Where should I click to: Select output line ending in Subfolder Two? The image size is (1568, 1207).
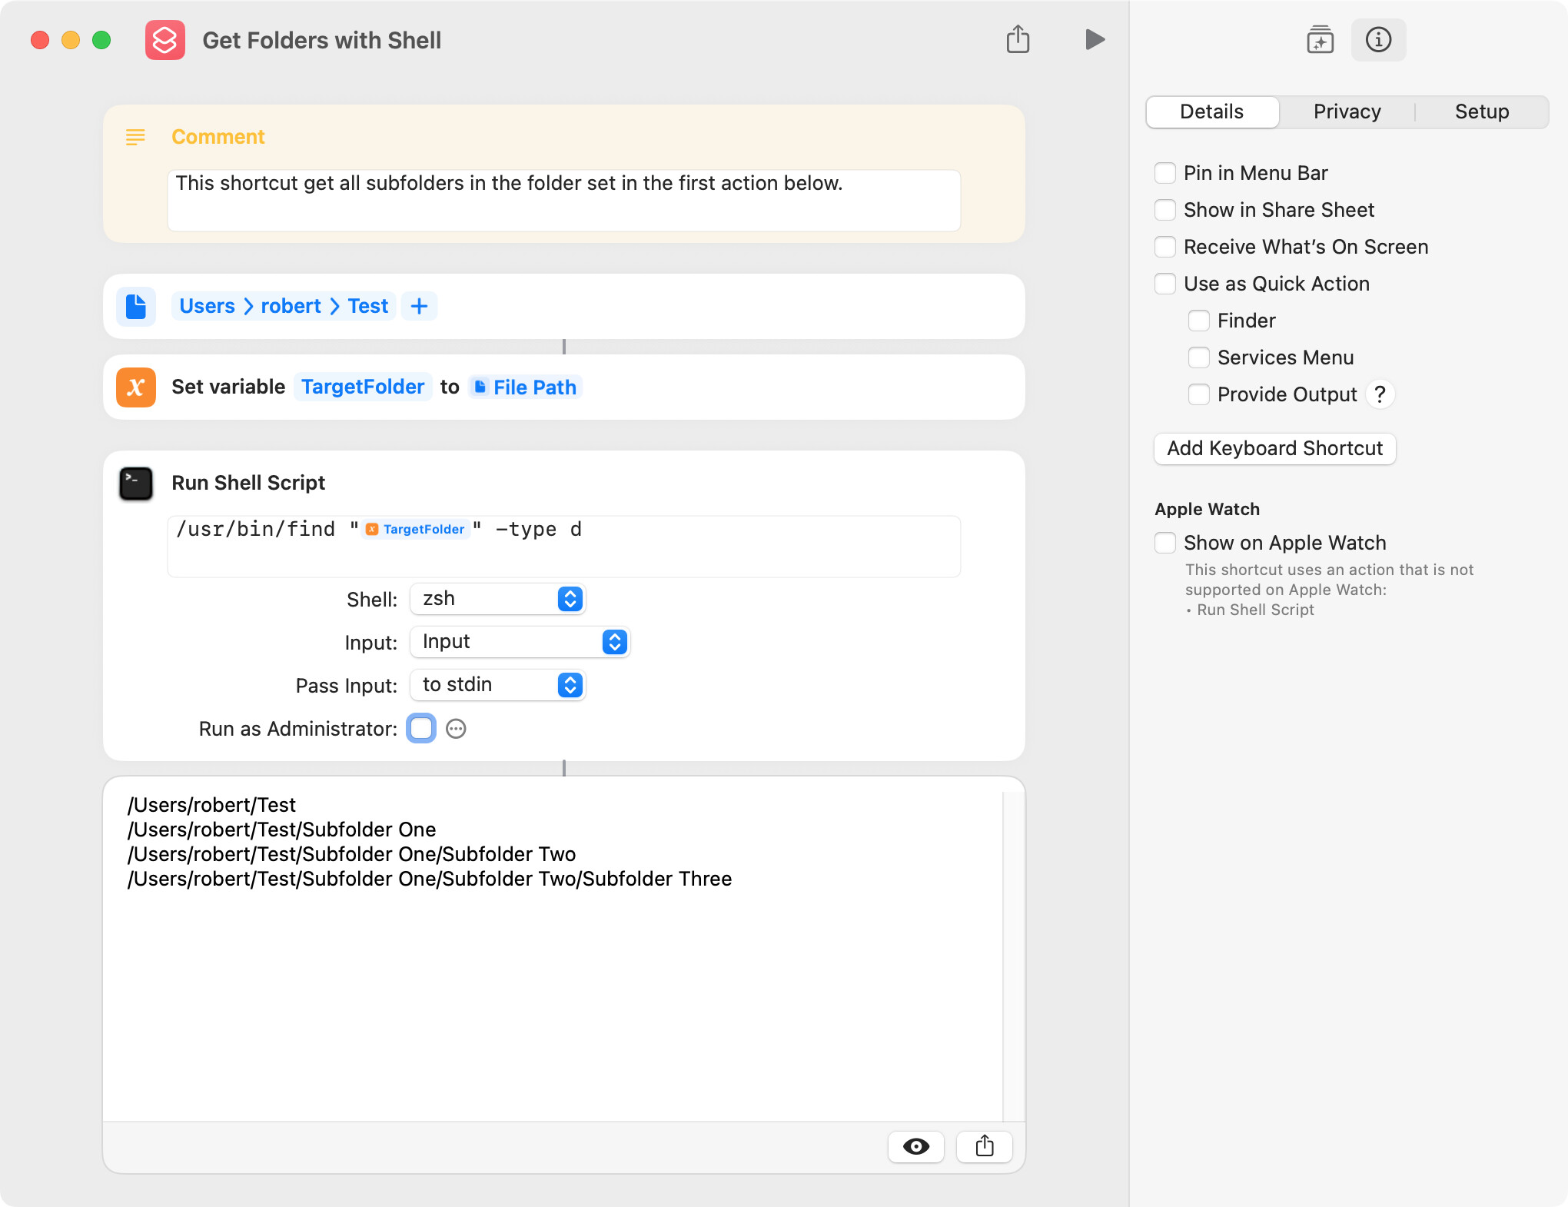[x=351, y=854]
